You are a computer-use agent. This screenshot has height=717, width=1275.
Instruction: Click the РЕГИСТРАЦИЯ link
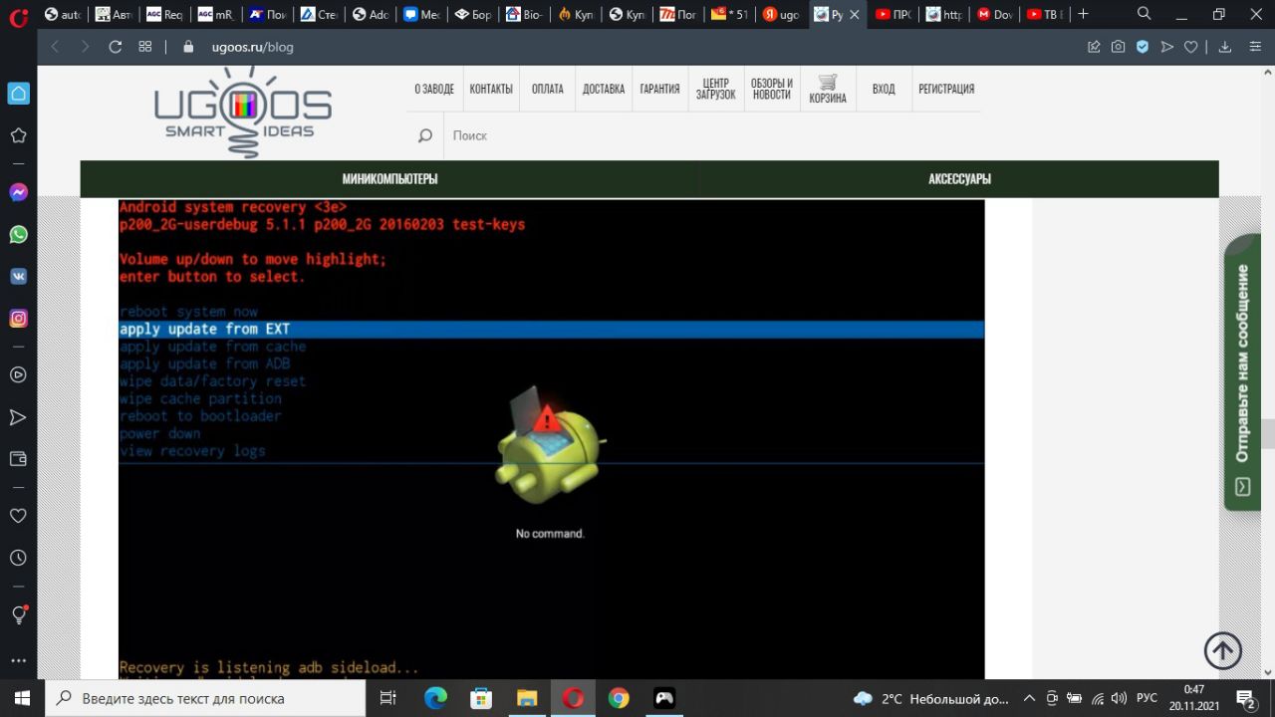click(946, 89)
